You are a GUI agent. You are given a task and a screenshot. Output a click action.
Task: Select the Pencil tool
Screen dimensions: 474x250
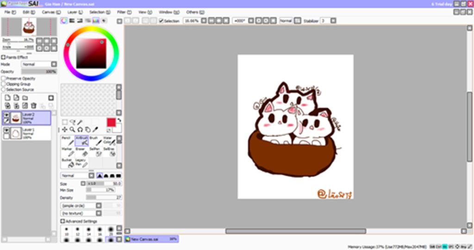(68, 141)
